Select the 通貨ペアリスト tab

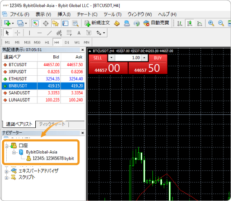point(19,124)
